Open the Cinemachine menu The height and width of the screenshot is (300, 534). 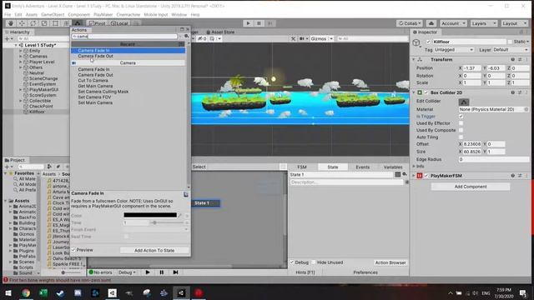click(x=128, y=15)
